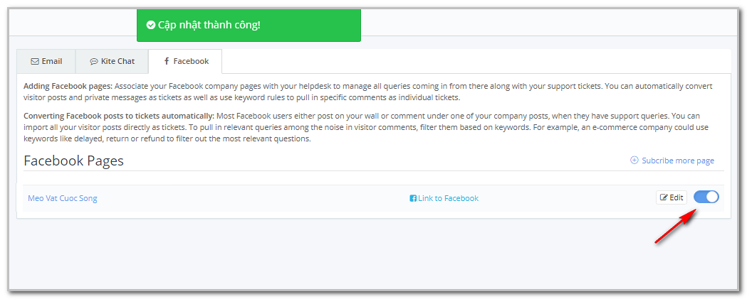Open the Subcribe more page link

pyautogui.click(x=672, y=161)
